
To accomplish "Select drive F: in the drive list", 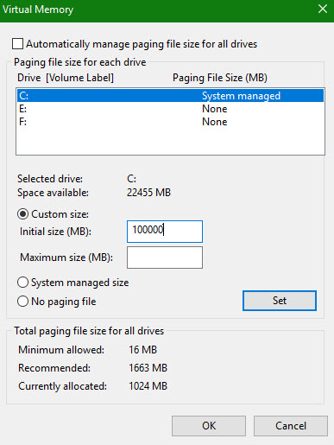I will pyautogui.click(x=170, y=122).
